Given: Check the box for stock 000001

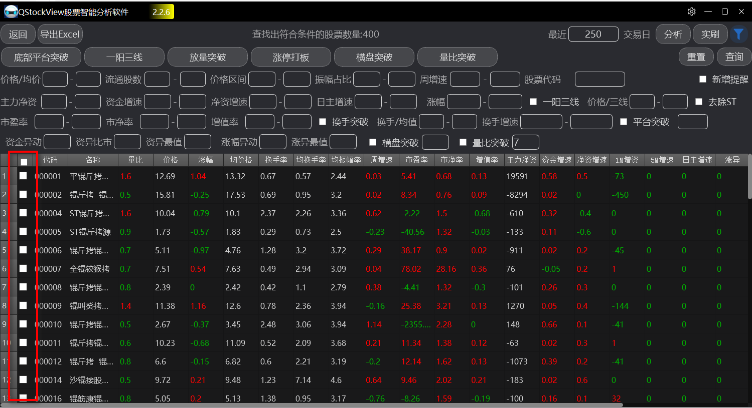Looking at the screenshot, I should [23, 176].
